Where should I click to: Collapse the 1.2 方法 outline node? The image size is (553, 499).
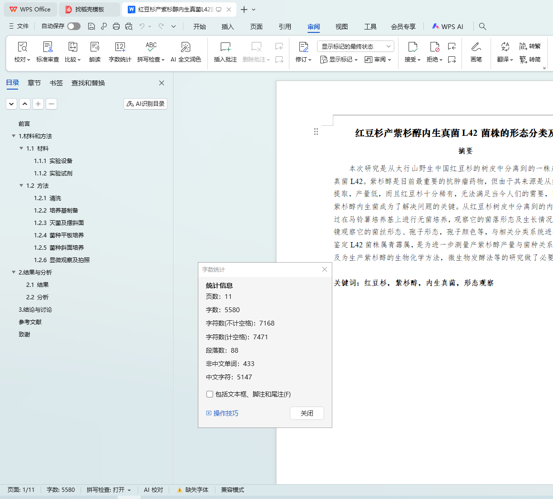[21, 185]
